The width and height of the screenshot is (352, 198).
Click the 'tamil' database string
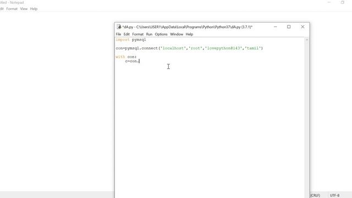click(253, 48)
